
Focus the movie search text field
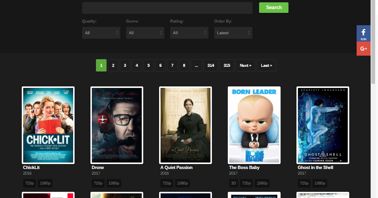point(167,8)
